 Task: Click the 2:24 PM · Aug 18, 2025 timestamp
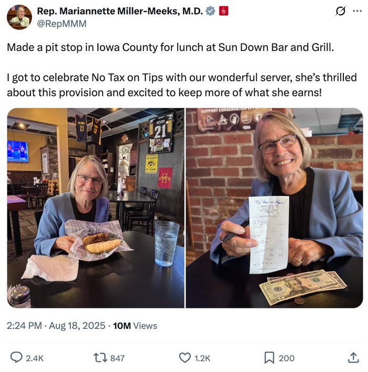pyautogui.click(x=56, y=326)
